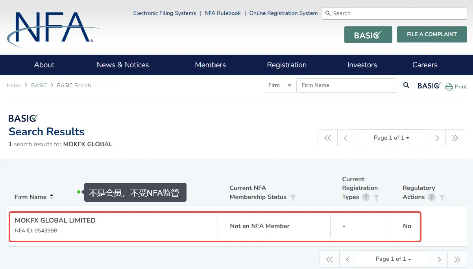
Task: Open the Investors menu
Action: [x=362, y=65]
